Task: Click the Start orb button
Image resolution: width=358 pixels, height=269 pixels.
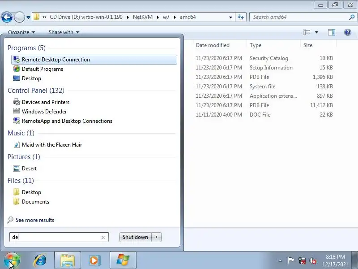Action: click(12, 260)
